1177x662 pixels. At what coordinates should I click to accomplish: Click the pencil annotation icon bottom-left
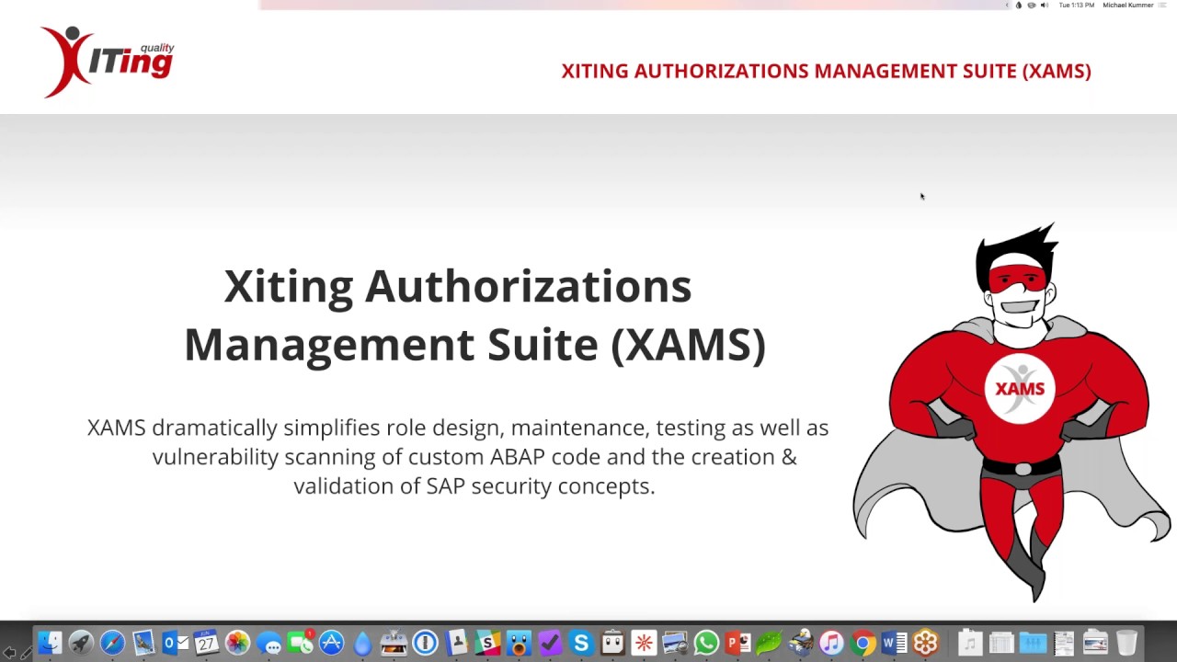26,652
